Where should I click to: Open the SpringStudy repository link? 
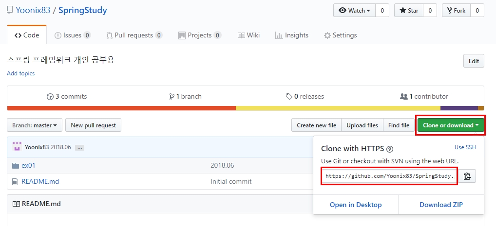(x=82, y=10)
